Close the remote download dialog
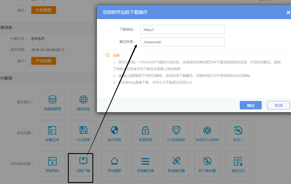Viewport: 291px width, 184px height. tap(288, 12)
